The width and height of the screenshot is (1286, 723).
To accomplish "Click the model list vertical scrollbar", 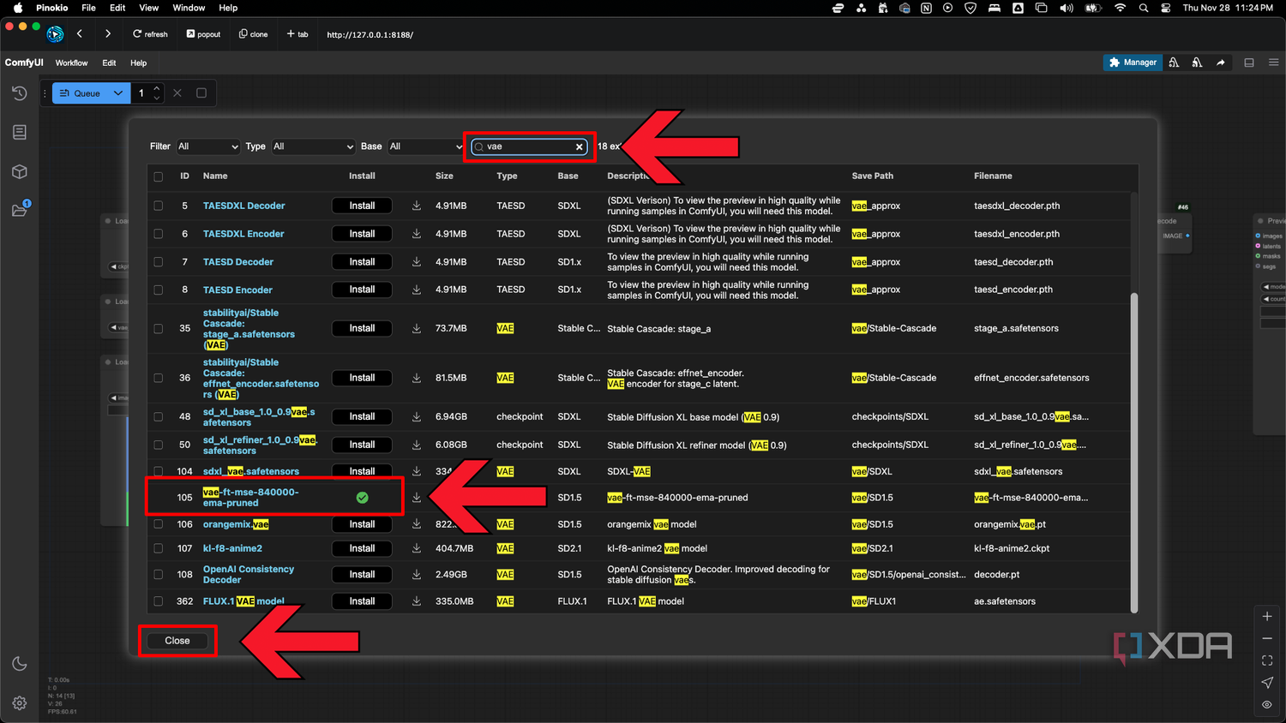I will click(x=1134, y=452).
